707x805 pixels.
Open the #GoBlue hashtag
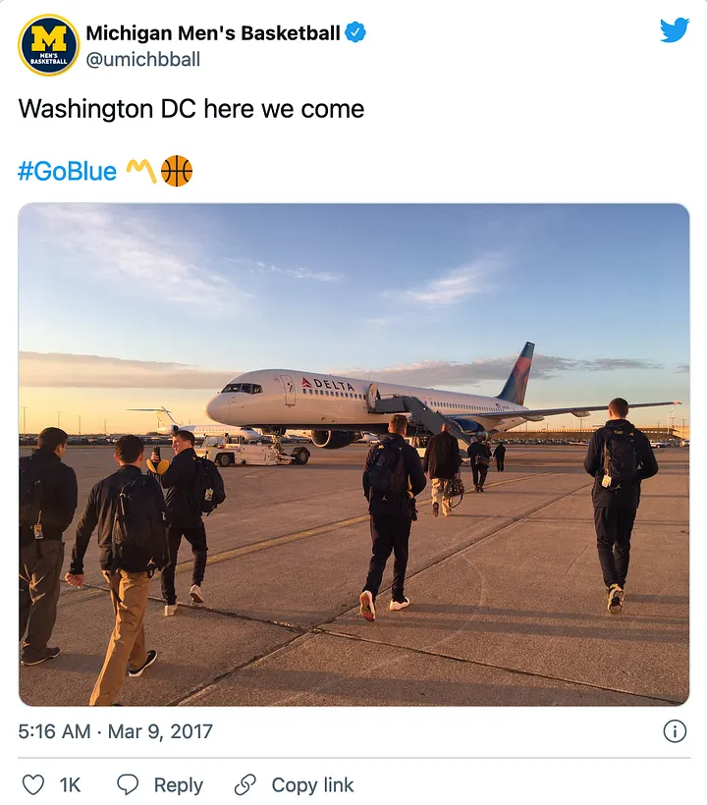pos(67,171)
